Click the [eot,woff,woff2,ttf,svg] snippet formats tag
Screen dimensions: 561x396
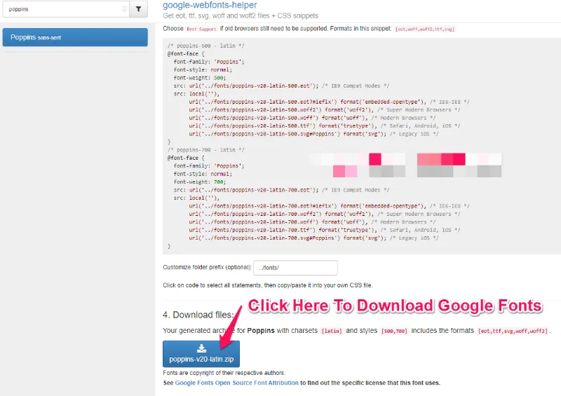(x=425, y=29)
